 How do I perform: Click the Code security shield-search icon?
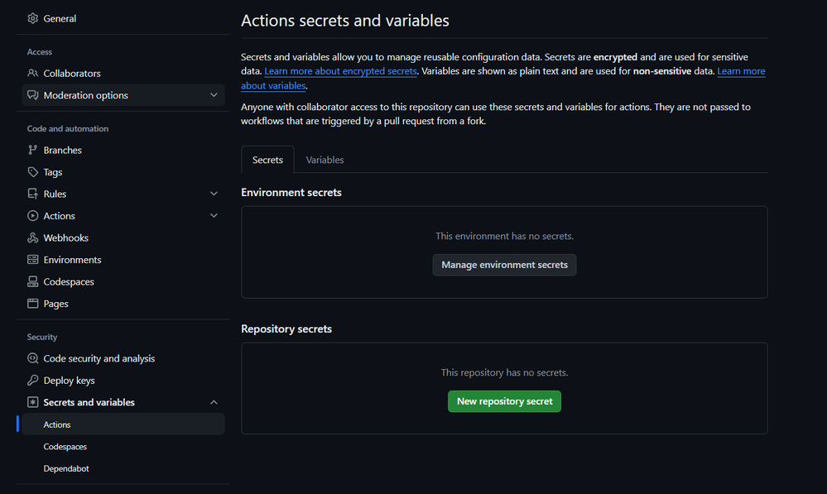point(33,359)
